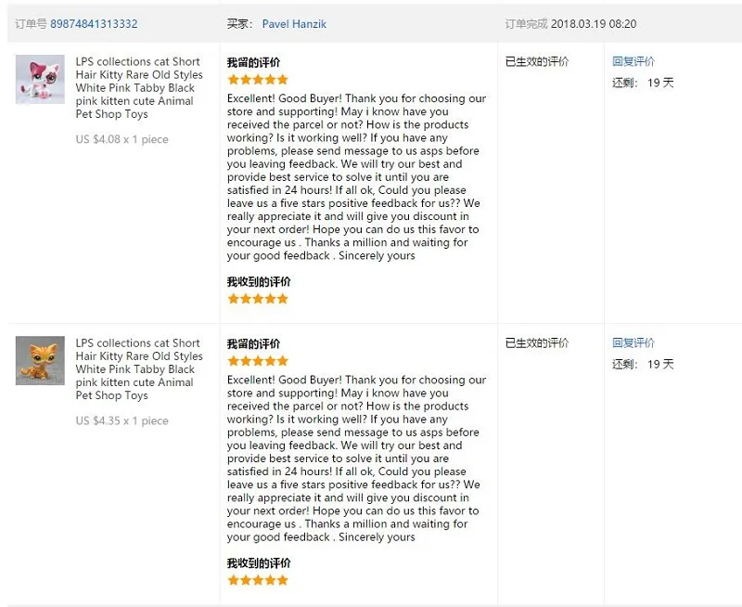742x607 pixels.
Task: Click the first 我留的评价 heading
Action: [x=253, y=62]
